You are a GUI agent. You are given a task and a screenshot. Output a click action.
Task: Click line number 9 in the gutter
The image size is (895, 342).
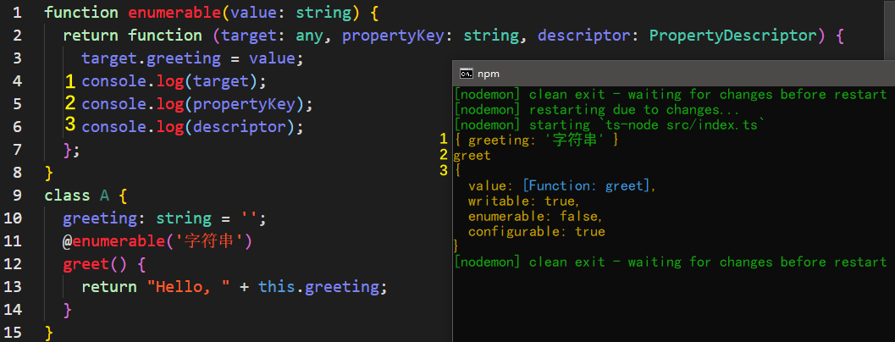(x=17, y=196)
